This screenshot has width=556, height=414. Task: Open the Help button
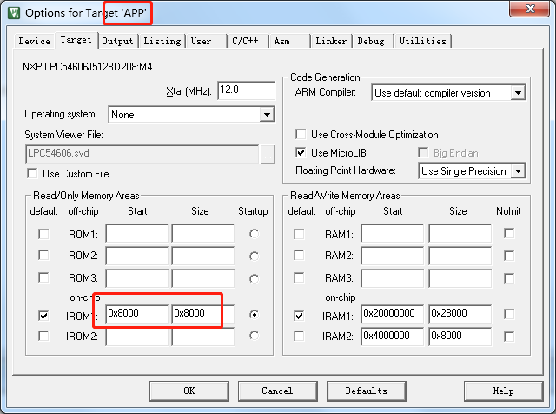[503, 391]
